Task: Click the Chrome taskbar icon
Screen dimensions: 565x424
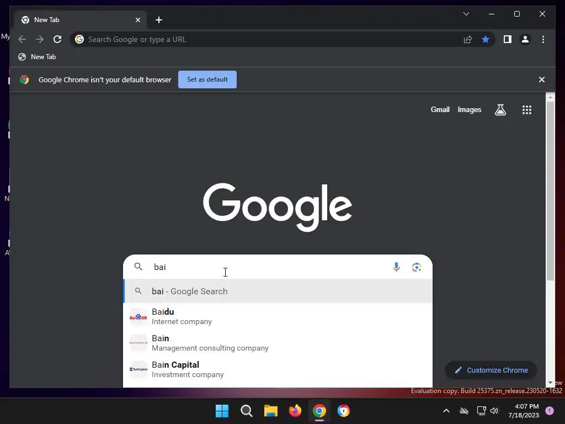Action: coord(319,411)
